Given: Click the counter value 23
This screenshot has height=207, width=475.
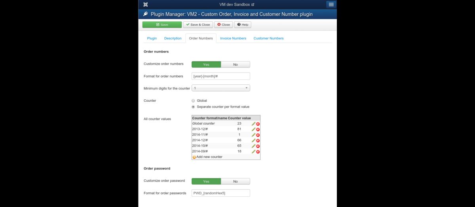Looking at the screenshot, I should click(x=239, y=124).
